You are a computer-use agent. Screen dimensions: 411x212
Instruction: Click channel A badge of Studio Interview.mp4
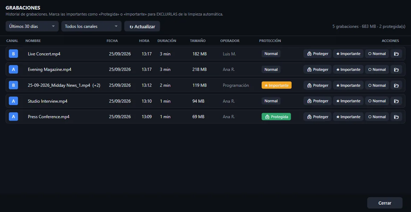tap(13, 101)
